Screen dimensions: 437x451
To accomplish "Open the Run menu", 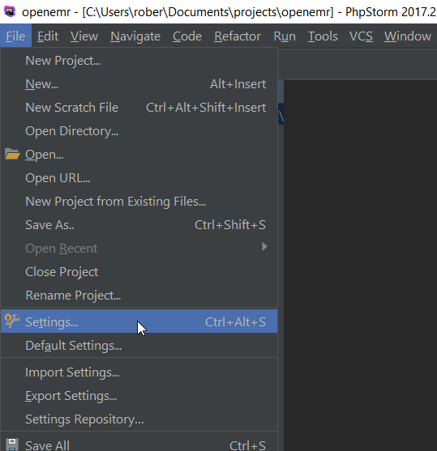I will pos(285,36).
